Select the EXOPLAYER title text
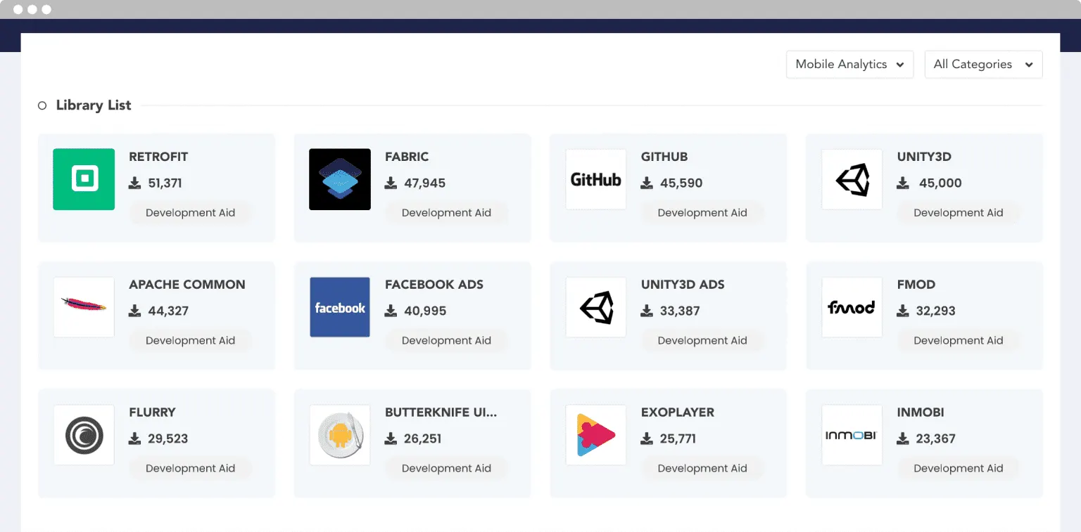1081x532 pixels. pos(678,413)
